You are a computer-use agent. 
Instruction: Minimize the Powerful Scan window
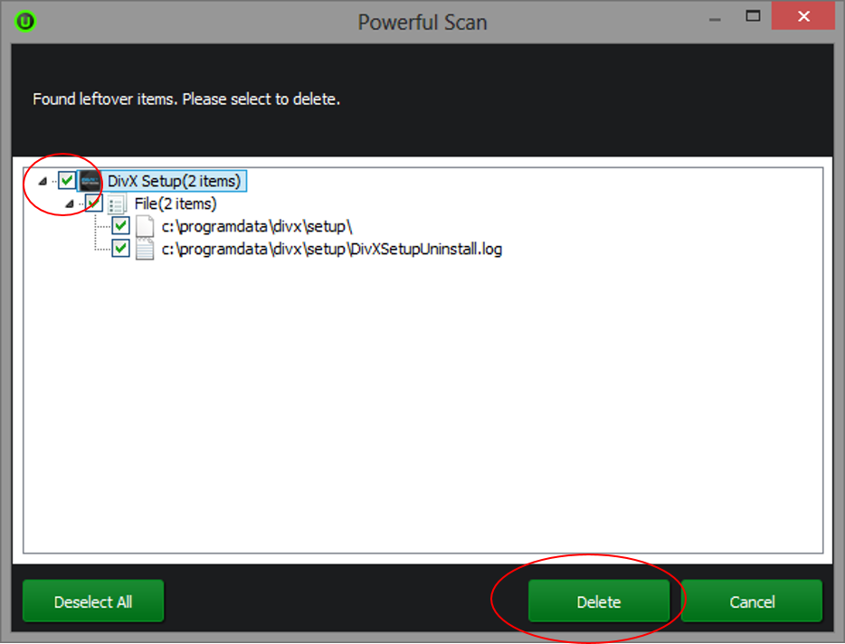click(715, 18)
